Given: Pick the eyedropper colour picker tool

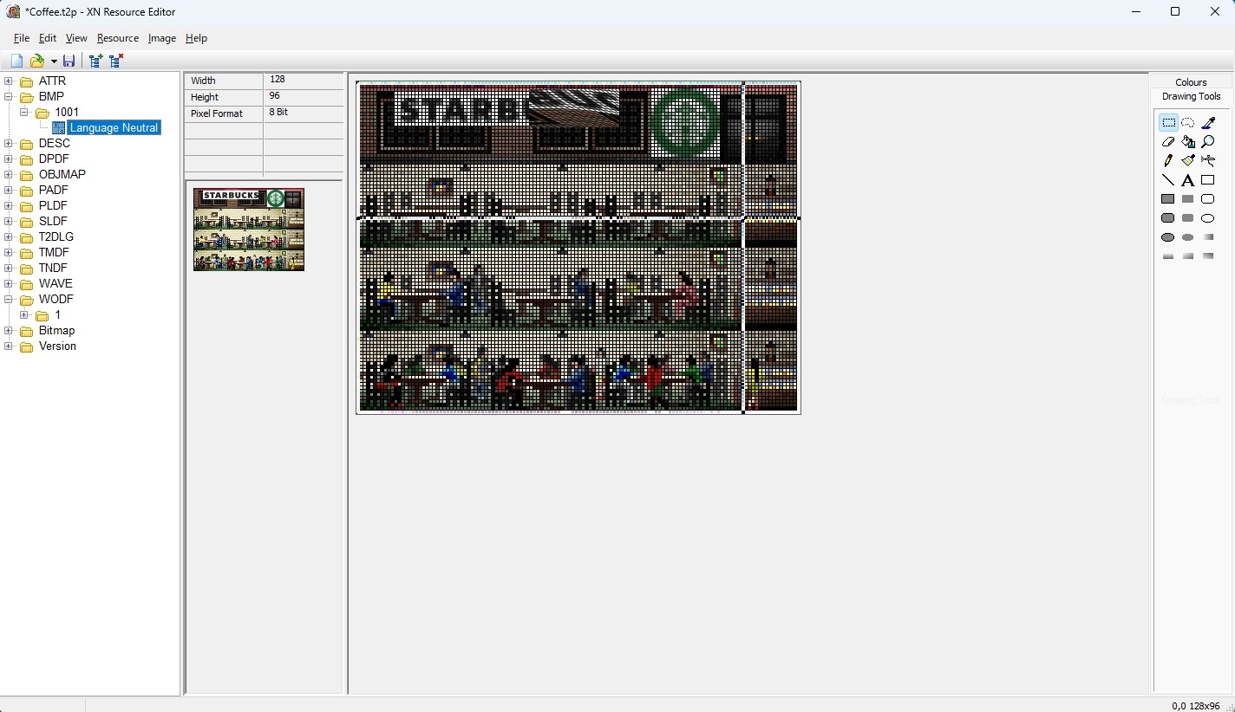Looking at the screenshot, I should pyautogui.click(x=1207, y=123).
